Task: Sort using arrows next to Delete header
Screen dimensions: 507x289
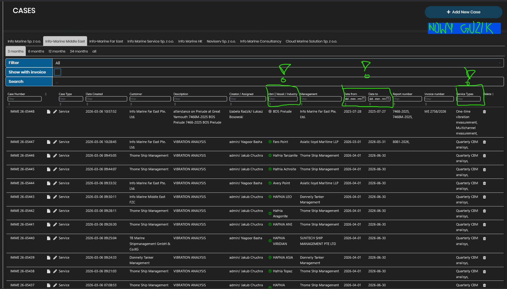Action: 493,94
